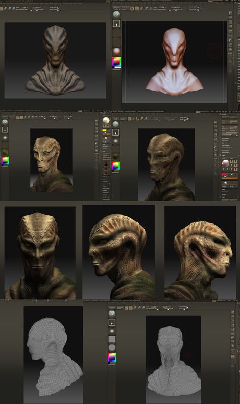Adjust the orange intensity slider in the right Light palette
This screenshot has width=240, height=404.
(x=230, y=178)
